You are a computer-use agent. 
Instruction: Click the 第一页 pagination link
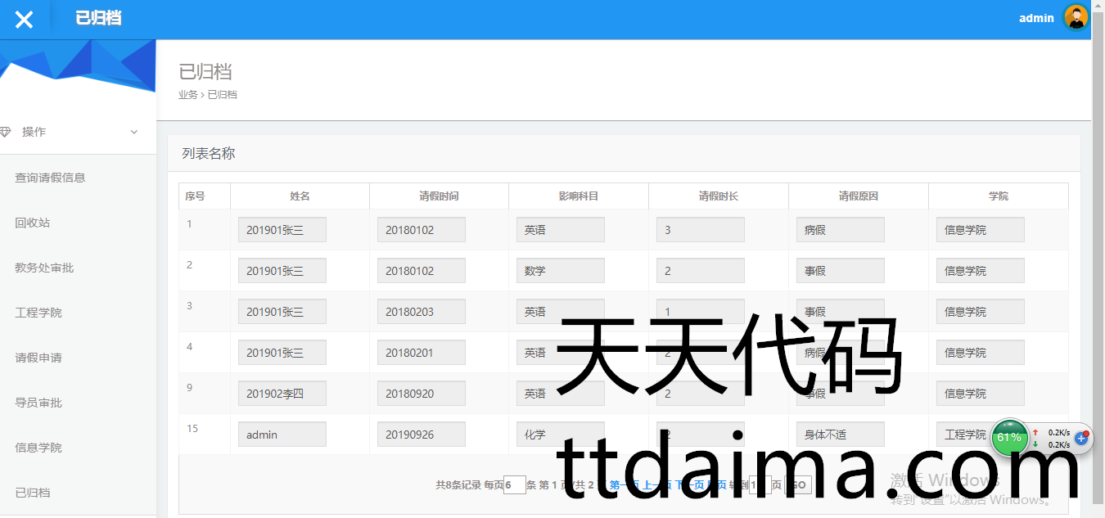click(x=624, y=485)
